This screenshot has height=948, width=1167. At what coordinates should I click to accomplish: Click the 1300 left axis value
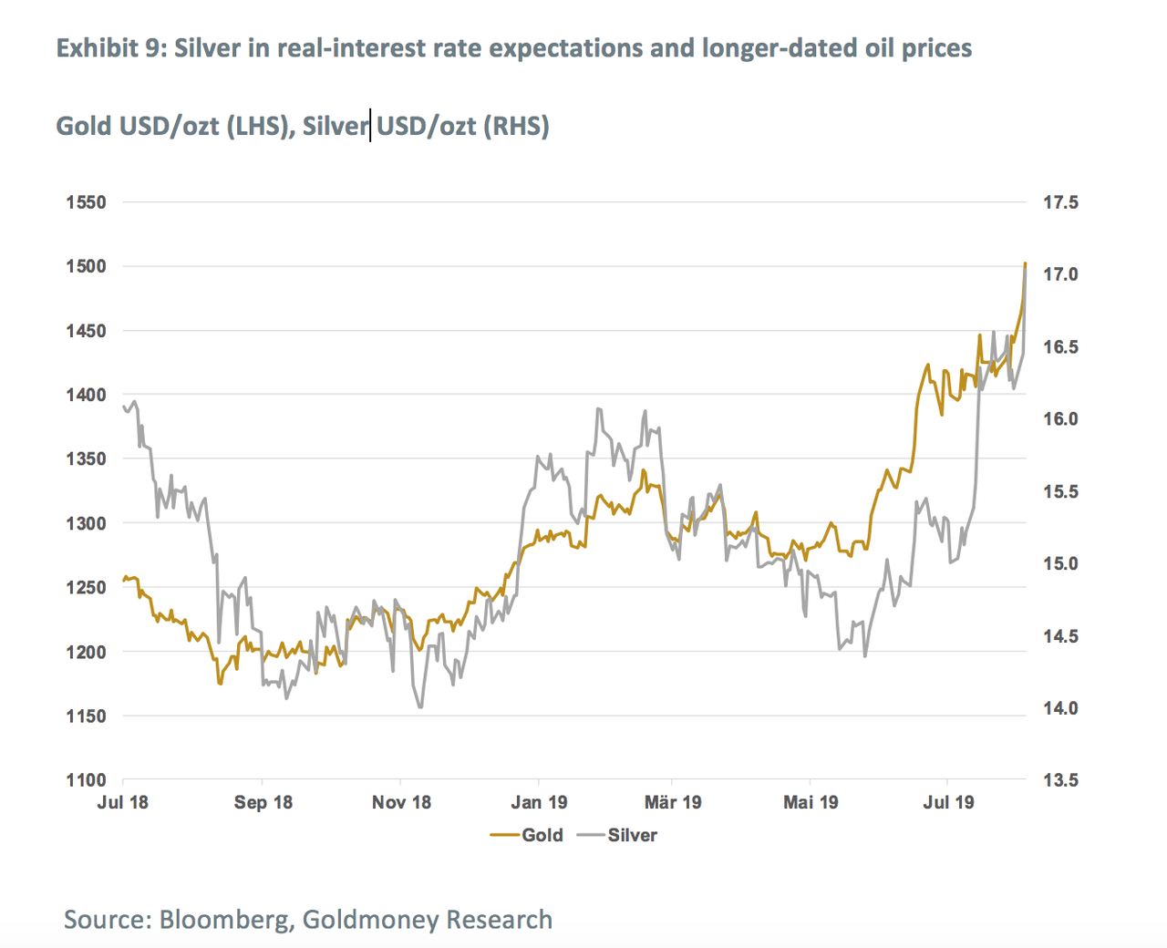(86, 523)
